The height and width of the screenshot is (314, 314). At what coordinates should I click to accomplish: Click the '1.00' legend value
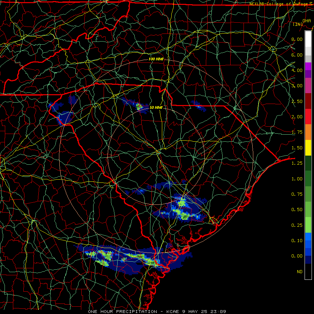297,179
